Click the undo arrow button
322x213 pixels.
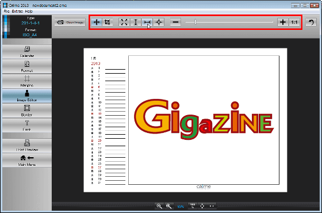311,22
